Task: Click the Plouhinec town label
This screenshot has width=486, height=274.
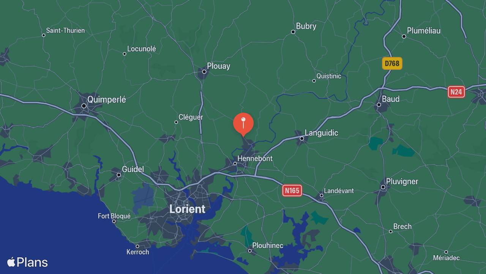Action: [x=268, y=246]
